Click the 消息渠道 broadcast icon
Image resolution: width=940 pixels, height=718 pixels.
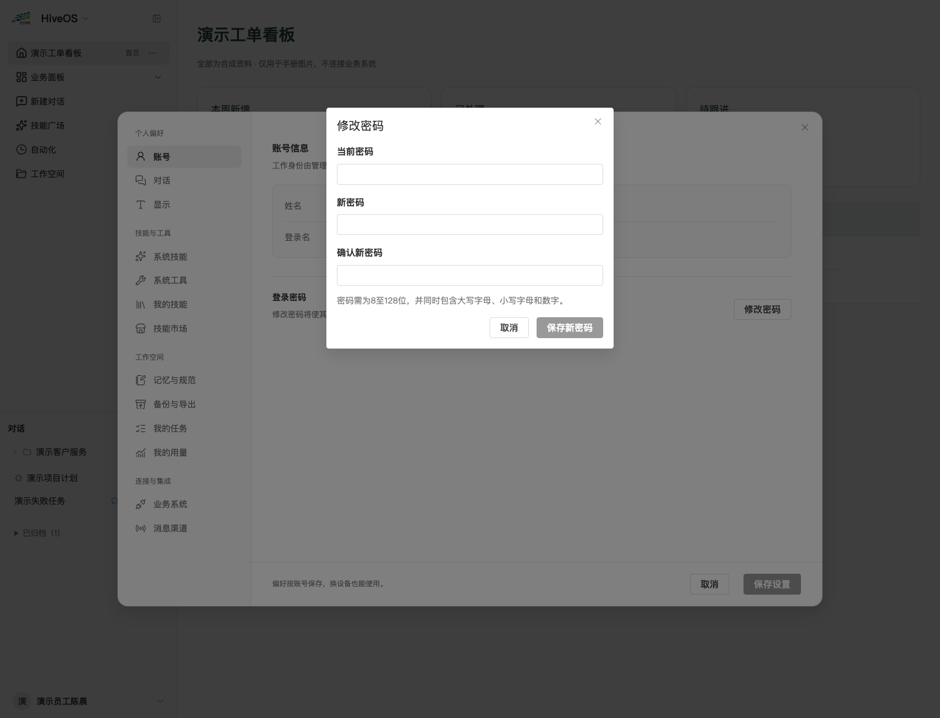(140, 528)
